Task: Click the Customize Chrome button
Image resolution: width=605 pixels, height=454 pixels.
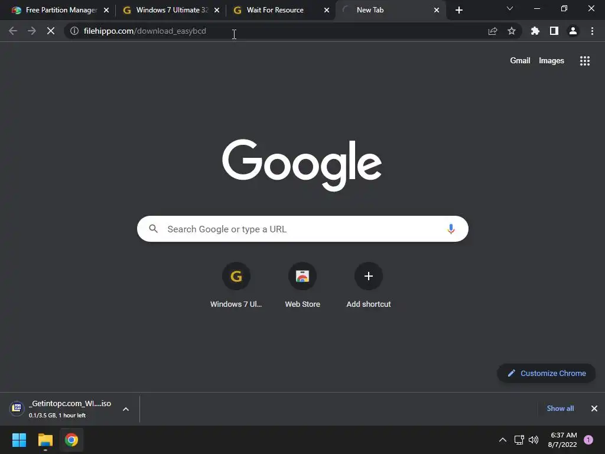Action: pos(547,374)
